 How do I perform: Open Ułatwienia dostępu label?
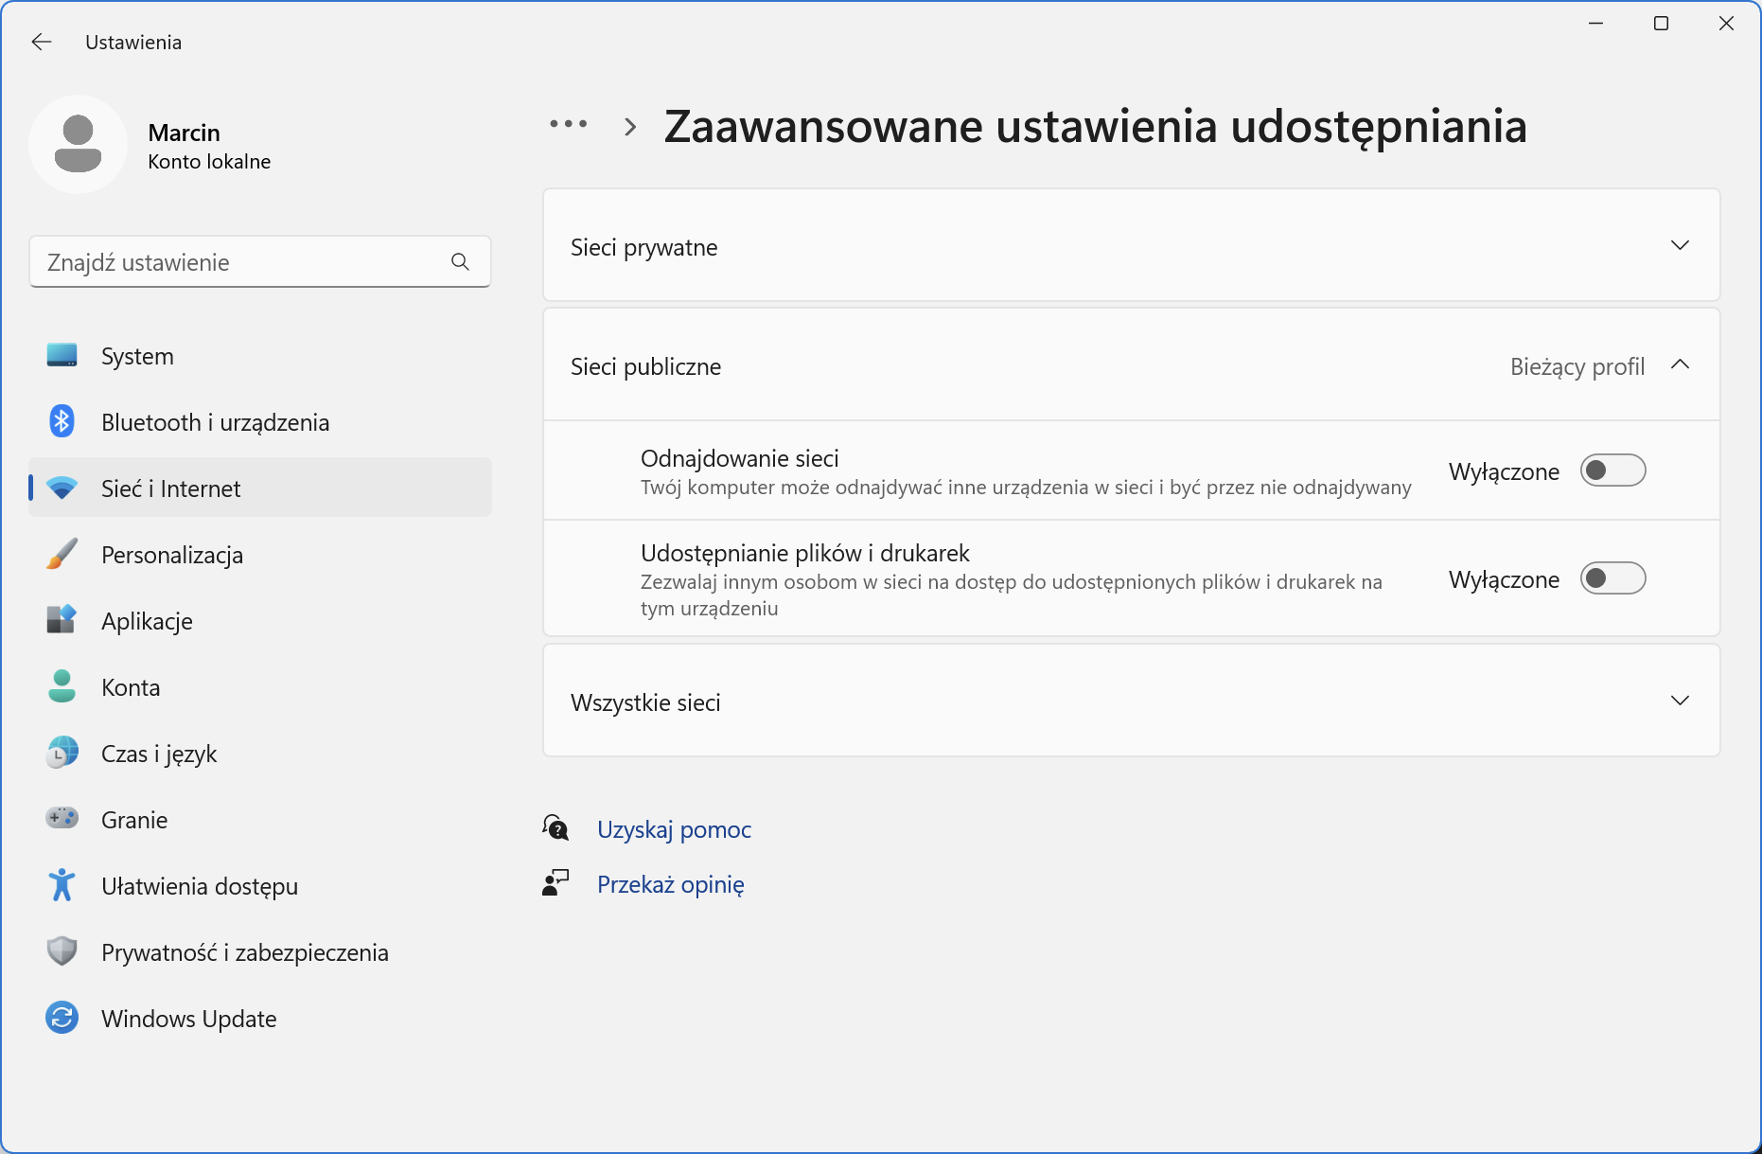coord(200,886)
